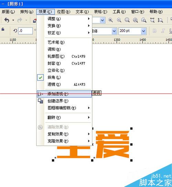Image resolution: width=172 pixels, height=187 pixels.
Task: Expand the 复制效果(Y) submenu
Action: tap(64, 134)
